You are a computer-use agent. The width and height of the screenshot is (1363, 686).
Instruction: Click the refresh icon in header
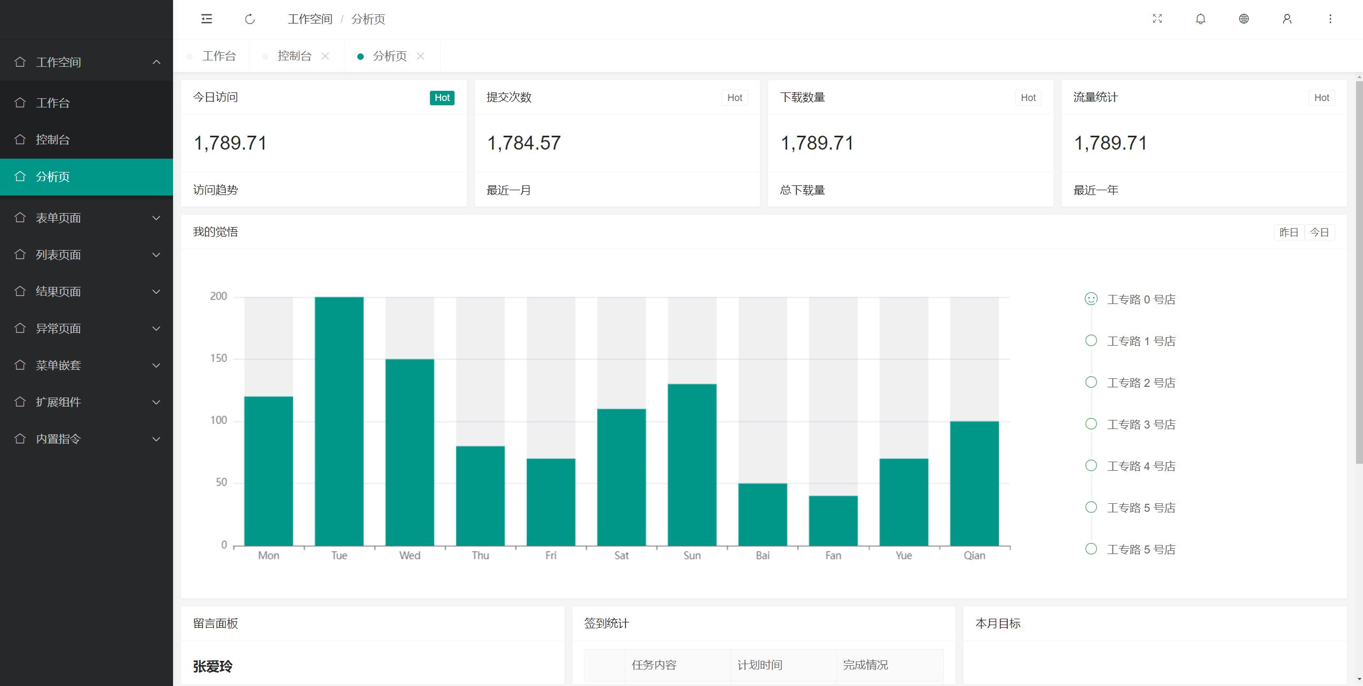(x=250, y=19)
